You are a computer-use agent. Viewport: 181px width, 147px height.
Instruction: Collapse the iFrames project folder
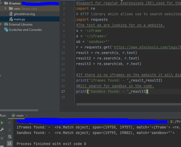tap(1, 3)
